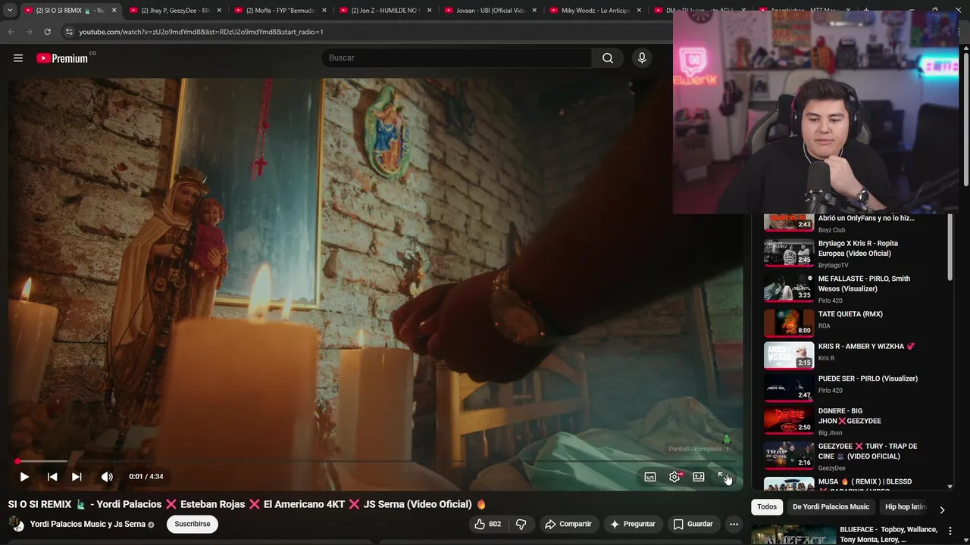The image size is (970, 545).
Task: Select the Hip hop latino chip
Action: point(905,507)
